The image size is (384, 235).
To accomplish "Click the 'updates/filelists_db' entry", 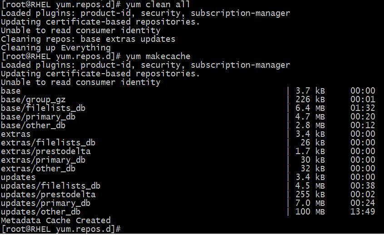I will pyautogui.click(x=50, y=186).
